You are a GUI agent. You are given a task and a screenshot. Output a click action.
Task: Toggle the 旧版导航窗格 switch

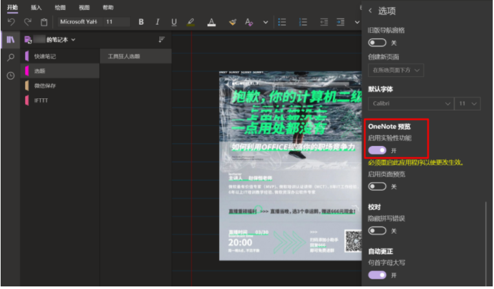377,43
